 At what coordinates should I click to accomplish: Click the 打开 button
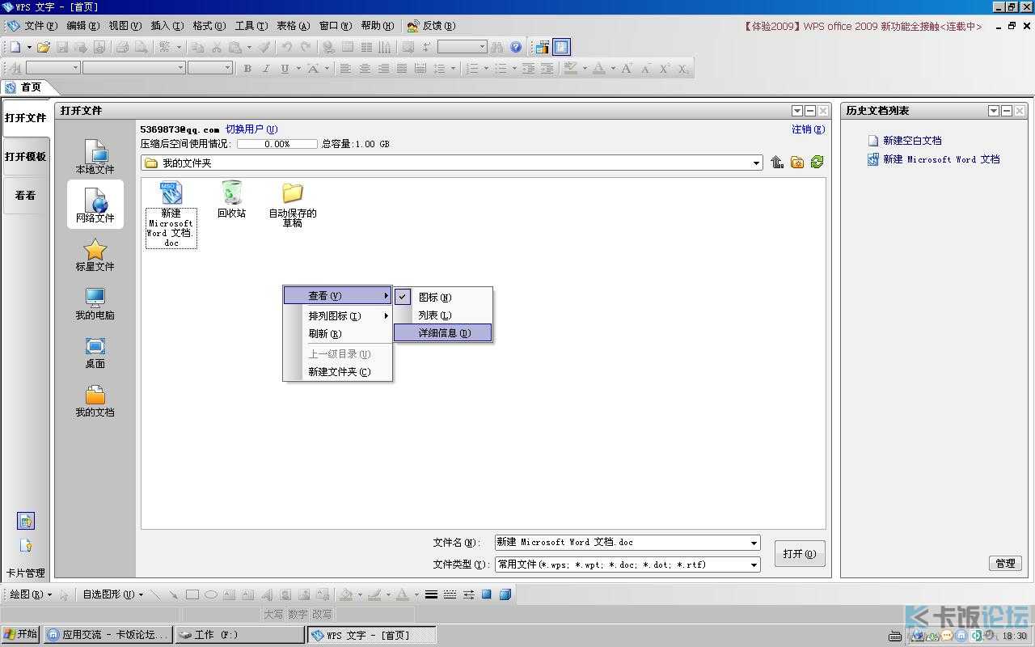click(x=800, y=554)
